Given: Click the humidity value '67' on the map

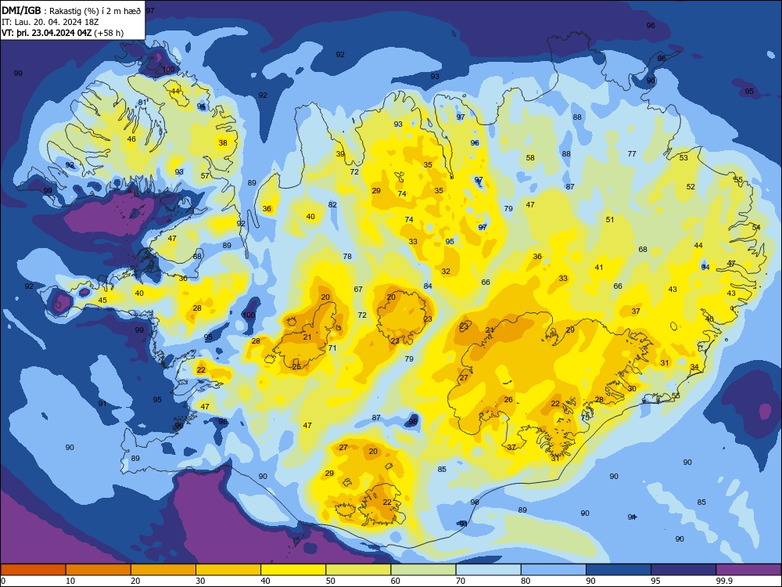Looking at the screenshot, I should tap(358, 289).
